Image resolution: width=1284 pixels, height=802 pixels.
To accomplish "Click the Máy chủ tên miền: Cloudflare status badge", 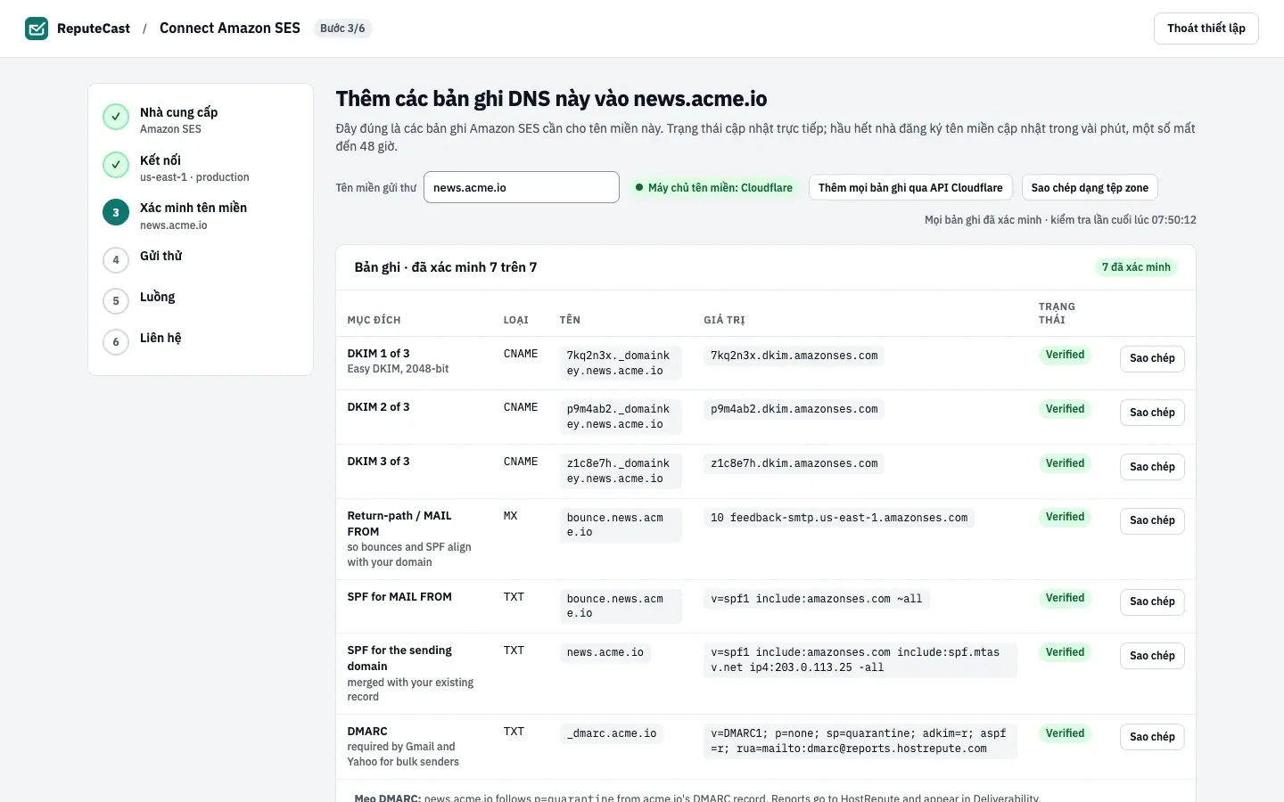I will [713, 188].
